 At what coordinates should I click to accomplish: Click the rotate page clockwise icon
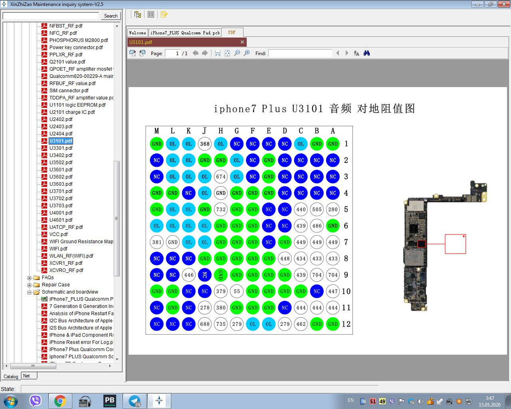pos(133,53)
